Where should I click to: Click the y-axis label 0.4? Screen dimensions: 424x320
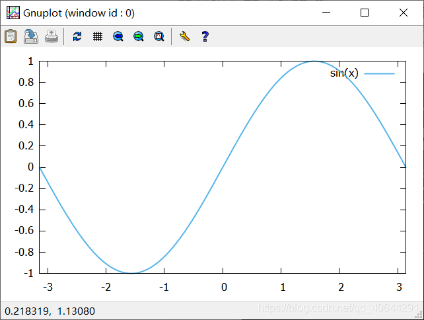(x=26, y=125)
